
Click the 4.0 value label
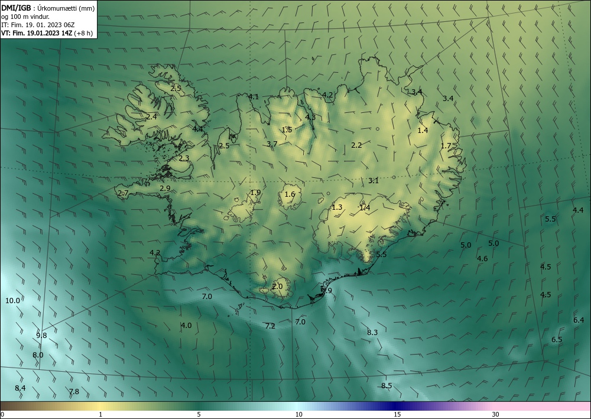186,326
